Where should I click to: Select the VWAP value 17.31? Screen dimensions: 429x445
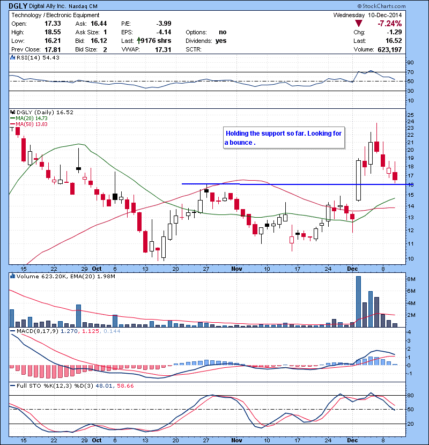163,49
